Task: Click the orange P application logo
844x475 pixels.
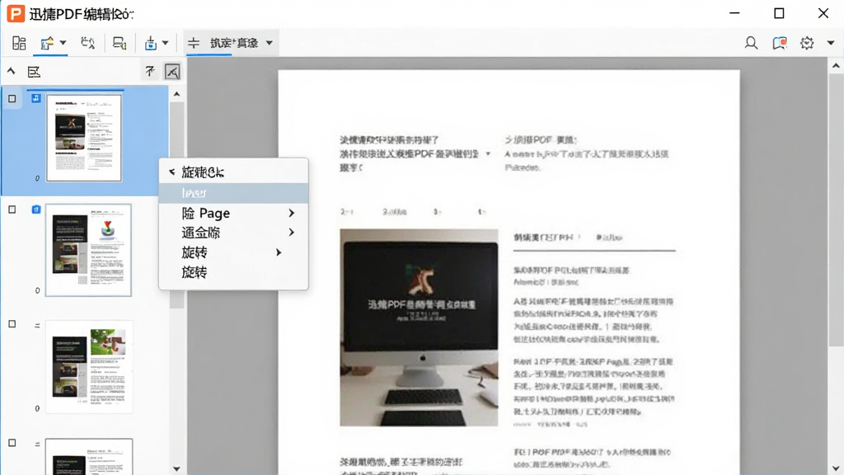Action: [16, 13]
